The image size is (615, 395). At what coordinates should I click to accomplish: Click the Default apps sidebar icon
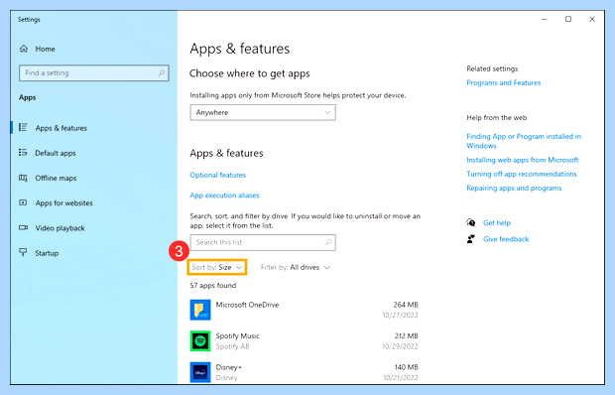click(23, 153)
